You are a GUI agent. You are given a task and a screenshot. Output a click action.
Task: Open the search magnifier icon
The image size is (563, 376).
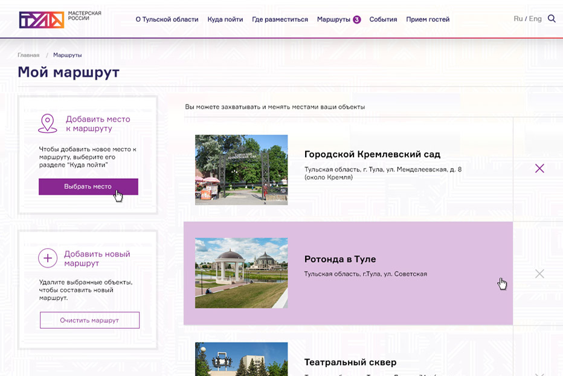click(x=552, y=18)
